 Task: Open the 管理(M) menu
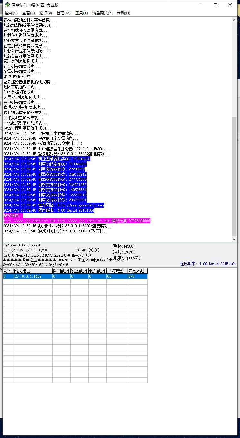coord(63,13)
